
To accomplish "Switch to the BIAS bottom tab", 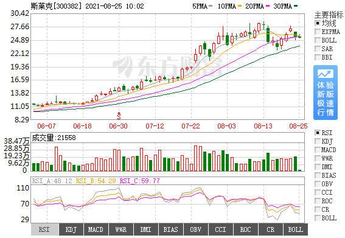I will pyautogui.click(x=171, y=229).
